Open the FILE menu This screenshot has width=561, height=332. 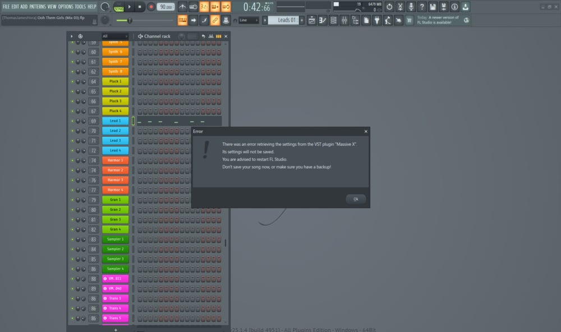(x=6, y=6)
